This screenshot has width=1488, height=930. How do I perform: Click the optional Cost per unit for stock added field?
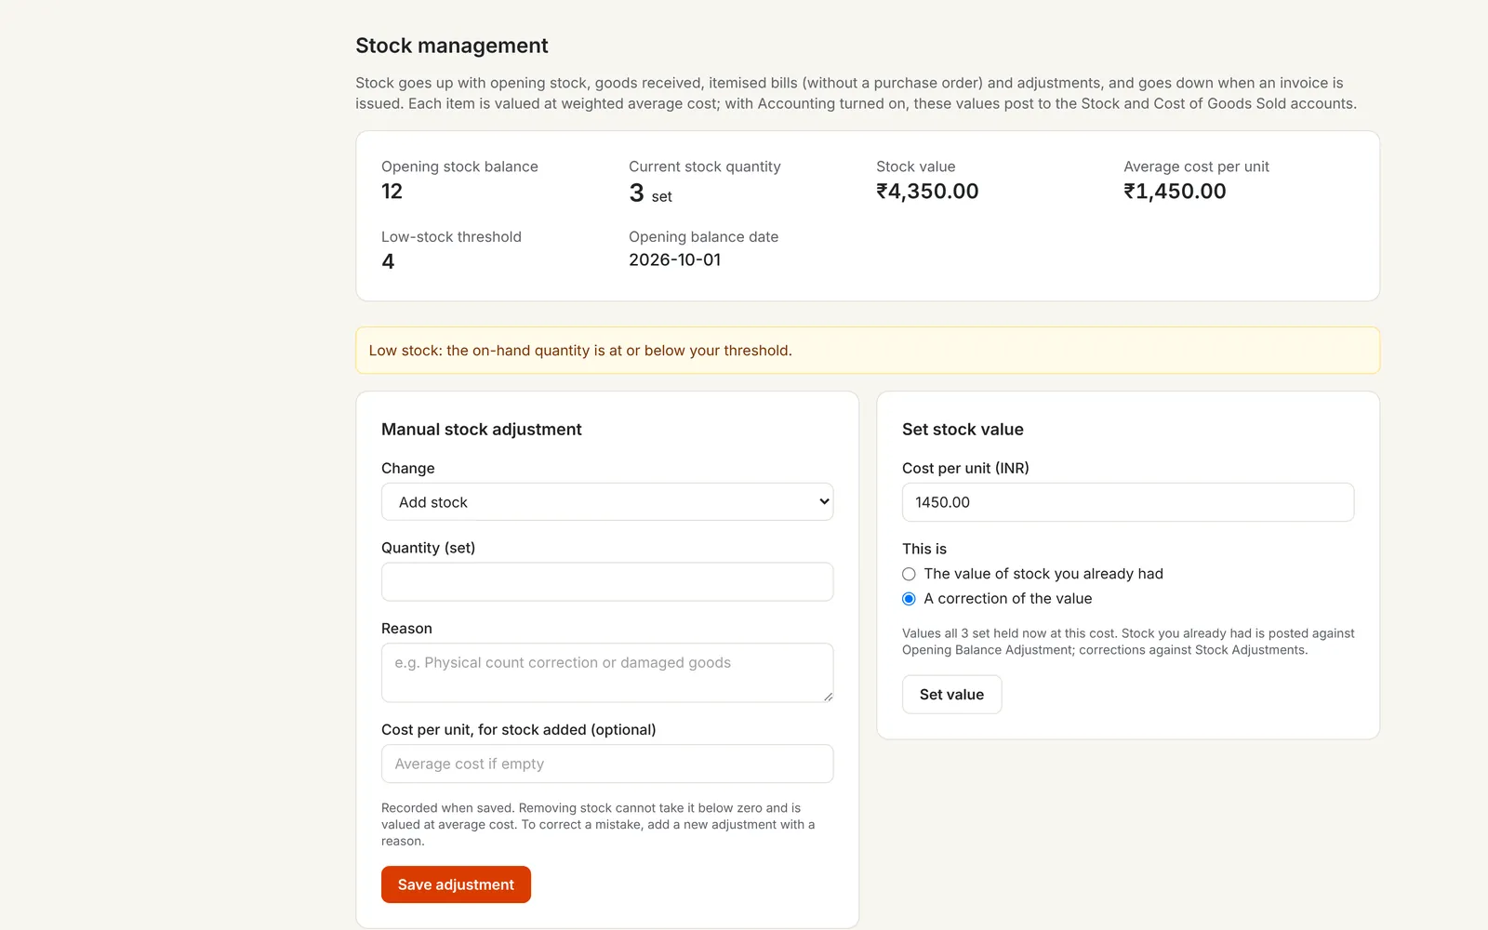click(x=607, y=764)
